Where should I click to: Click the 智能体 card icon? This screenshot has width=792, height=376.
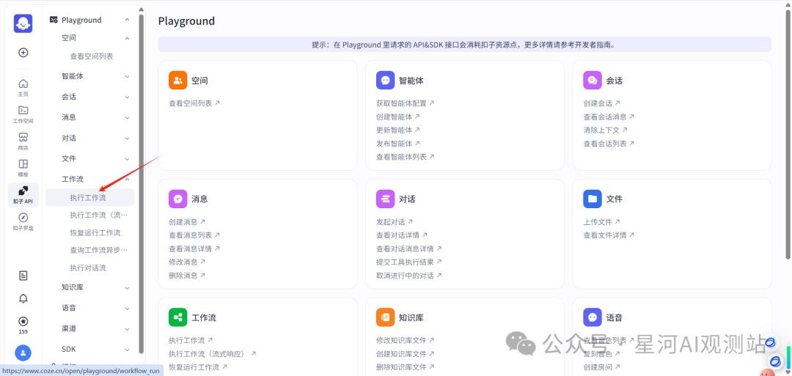[386, 80]
